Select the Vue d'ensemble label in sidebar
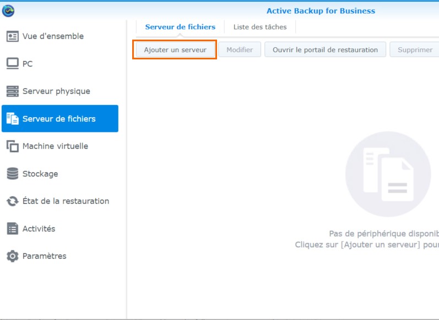The height and width of the screenshot is (320, 439). pyautogui.click(x=53, y=36)
